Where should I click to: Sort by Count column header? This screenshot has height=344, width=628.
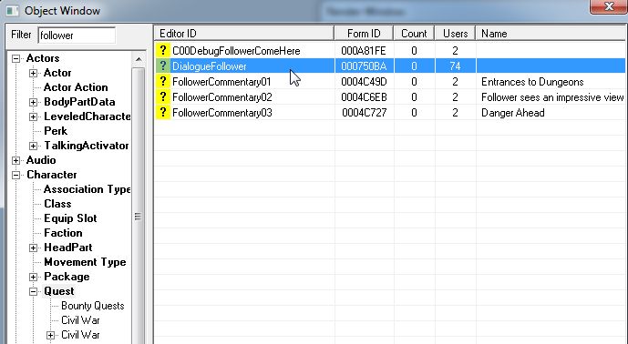pos(414,33)
